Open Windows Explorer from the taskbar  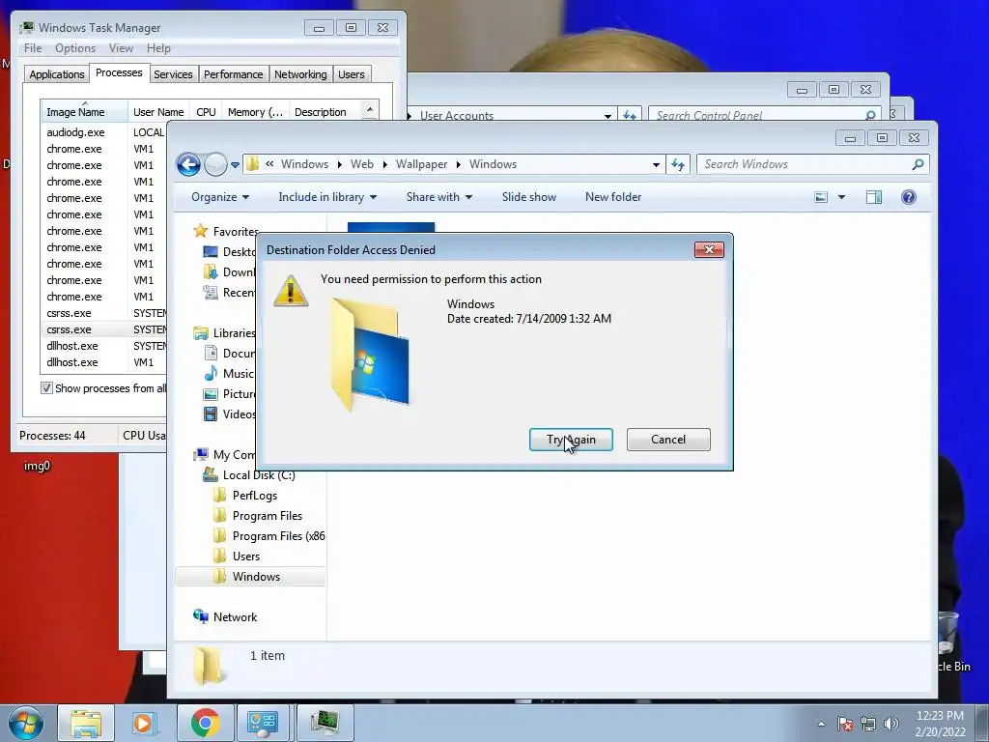click(86, 723)
